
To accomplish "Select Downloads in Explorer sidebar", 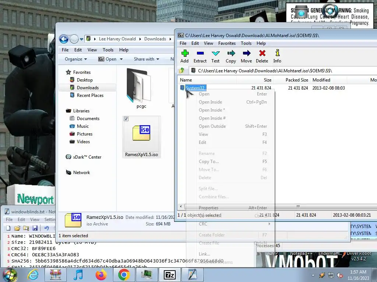I will click(88, 87).
